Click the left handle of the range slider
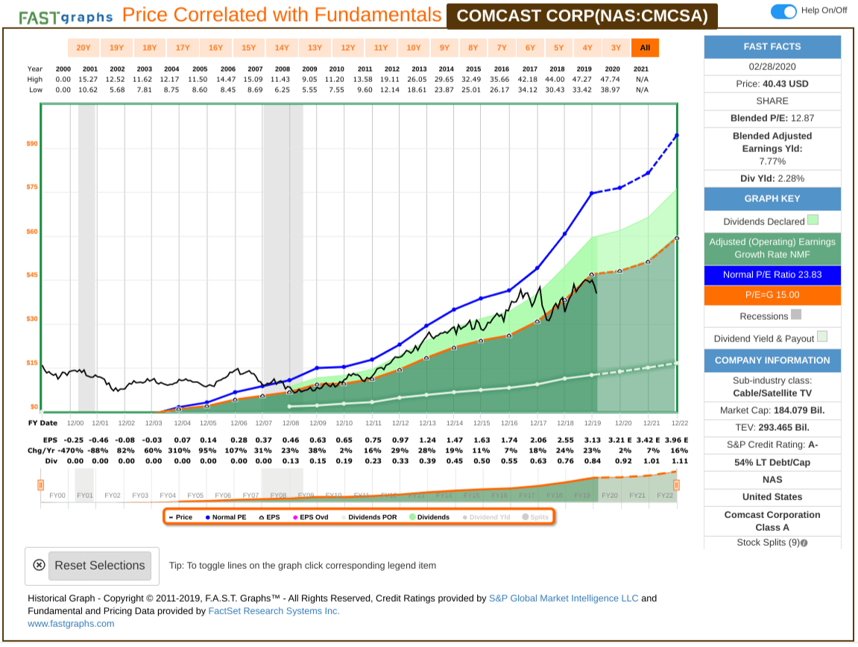Image resolution: width=858 pixels, height=647 pixels. 40,485
